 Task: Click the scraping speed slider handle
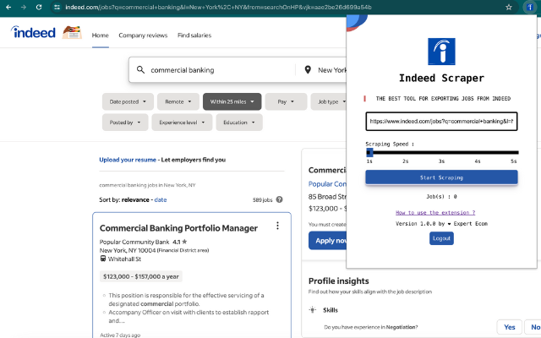369,152
